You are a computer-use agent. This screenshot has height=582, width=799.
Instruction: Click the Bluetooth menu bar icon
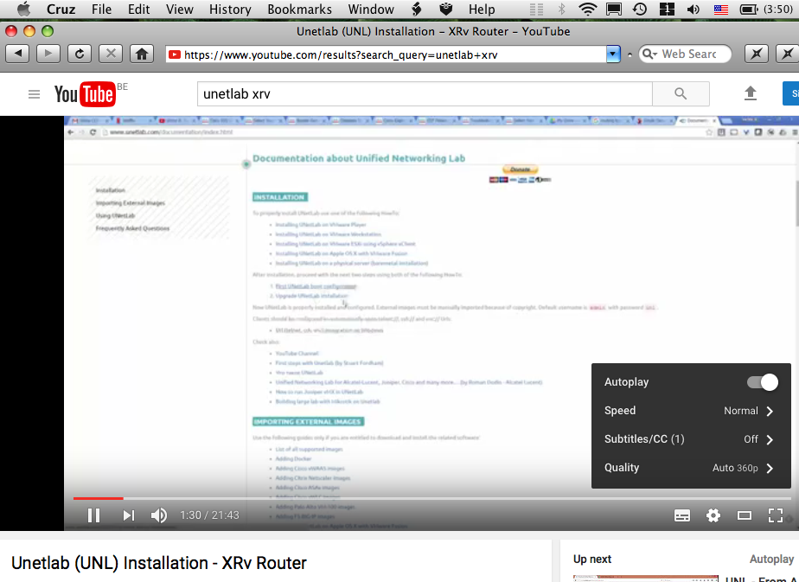[561, 10]
